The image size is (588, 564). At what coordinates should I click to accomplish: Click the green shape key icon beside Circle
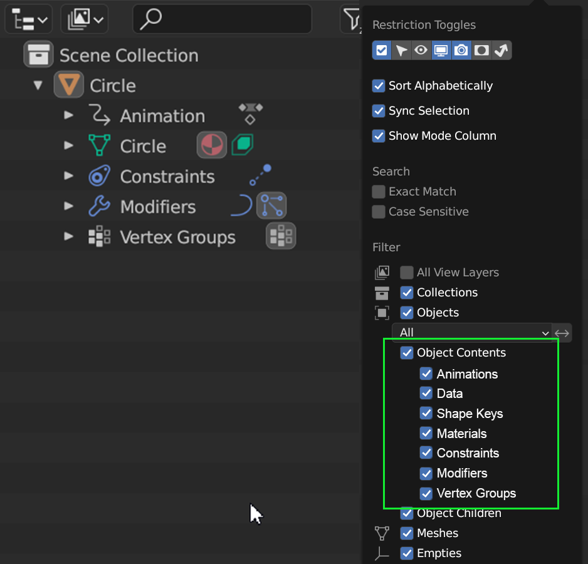243,145
